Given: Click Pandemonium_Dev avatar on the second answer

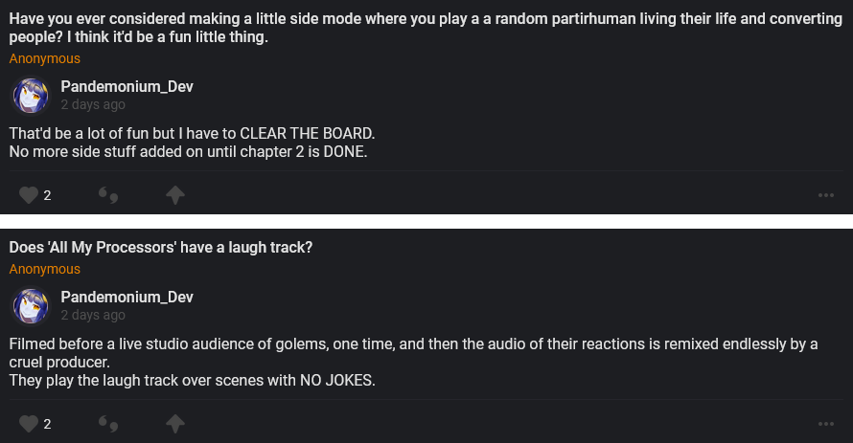Looking at the screenshot, I should 30,305.
